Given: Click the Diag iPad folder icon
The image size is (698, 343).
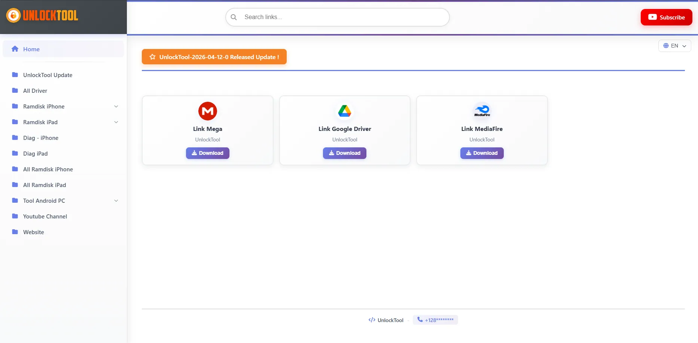Looking at the screenshot, I should tap(15, 153).
